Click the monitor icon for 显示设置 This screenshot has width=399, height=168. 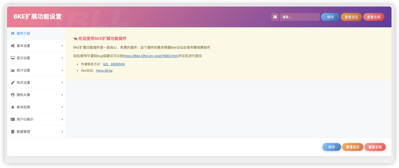coord(13,58)
